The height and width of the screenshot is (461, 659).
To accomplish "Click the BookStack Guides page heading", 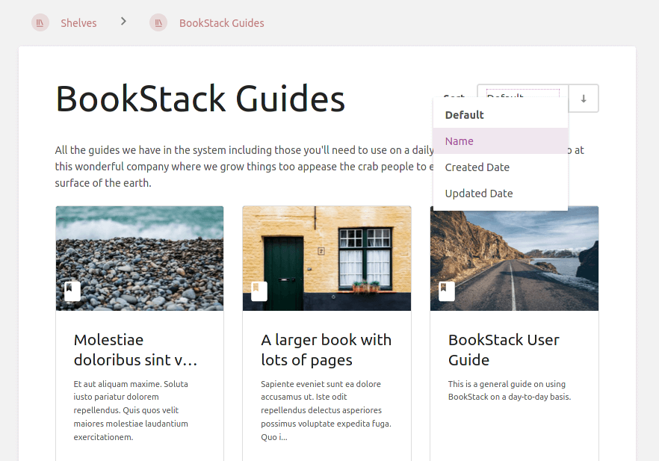I will pos(200,99).
